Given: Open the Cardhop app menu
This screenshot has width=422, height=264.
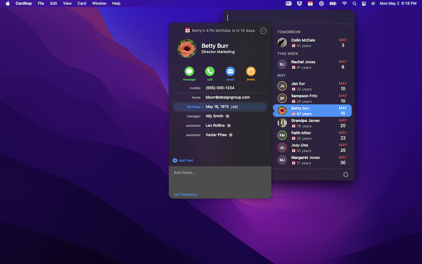Looking at the screenshot, I should [x=23, y=3].
